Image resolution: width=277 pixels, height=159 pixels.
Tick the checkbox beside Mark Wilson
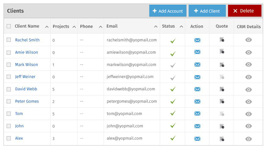pyautogui.click(x=9, y=65)
